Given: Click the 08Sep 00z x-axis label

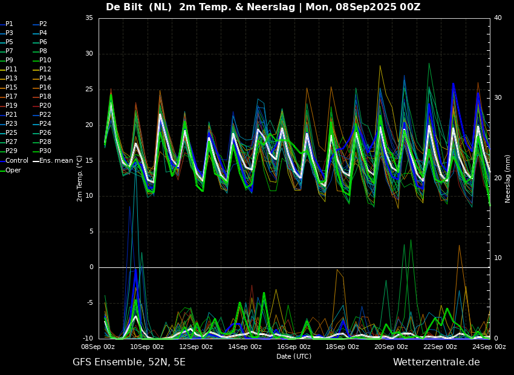Looking at the screenshot, I should (x=99, y=347).
